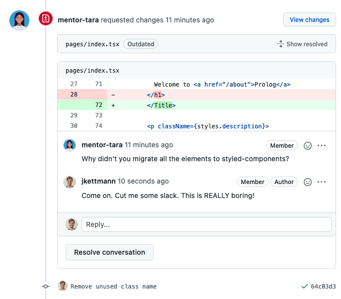Image resolution: width=341 pixels, height=299 pixels.
Task: Expand resolved conversations with Show resolved
Action: pyautogui.click(x=302, y=44)
